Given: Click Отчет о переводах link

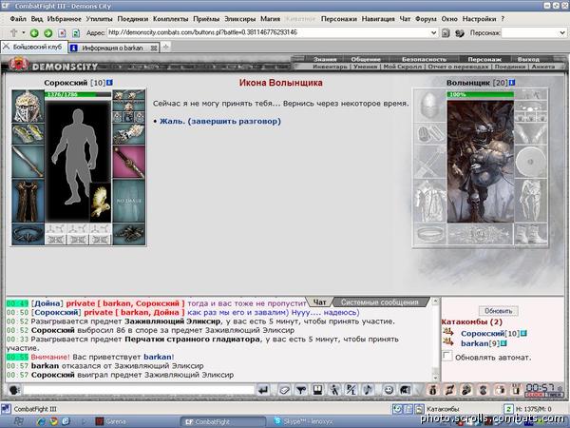Looking at the screenshot, I should [x=458, y=67].
